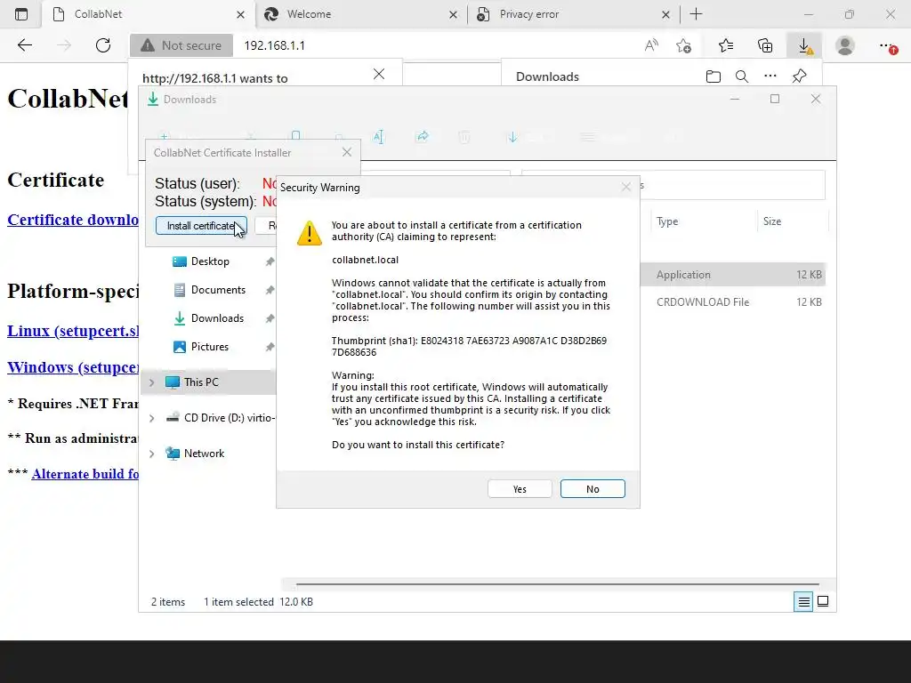This screenshot has width=911, height=683.
Task: Open Edge Settings and more menu
Action: pyautogui.click(x=887, y=45)
